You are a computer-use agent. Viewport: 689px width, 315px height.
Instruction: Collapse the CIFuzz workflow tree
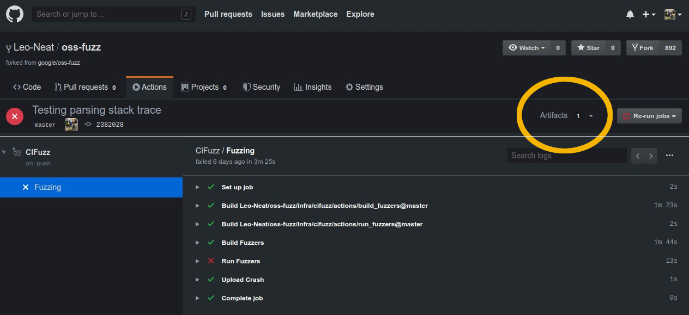point(4,152)
